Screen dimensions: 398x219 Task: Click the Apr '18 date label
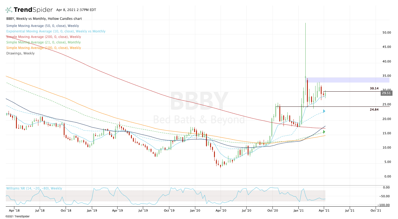point(14,210)
